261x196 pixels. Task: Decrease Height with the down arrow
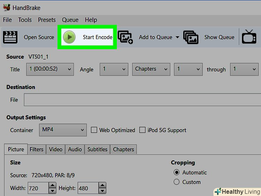click(x=102, y=191)
